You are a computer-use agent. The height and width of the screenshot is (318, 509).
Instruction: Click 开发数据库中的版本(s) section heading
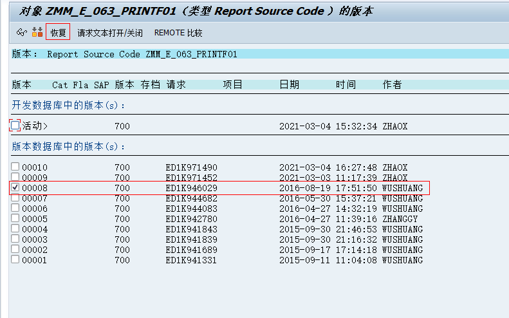(x=68, y=105)
